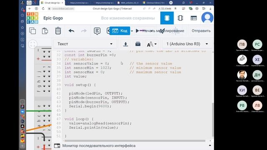Expand the serial monitor panel arrow
This screenshot has width=267, height=150.
click(x=210, y=145)
